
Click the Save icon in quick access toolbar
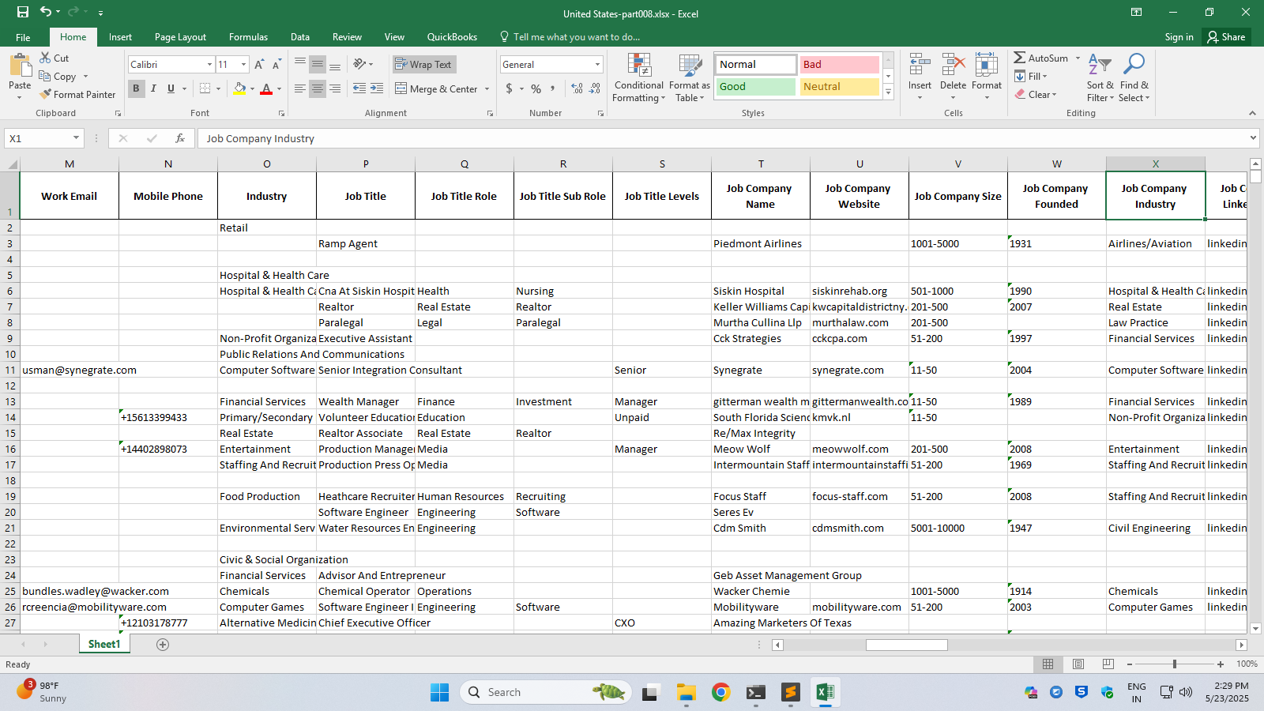point(22,12)
